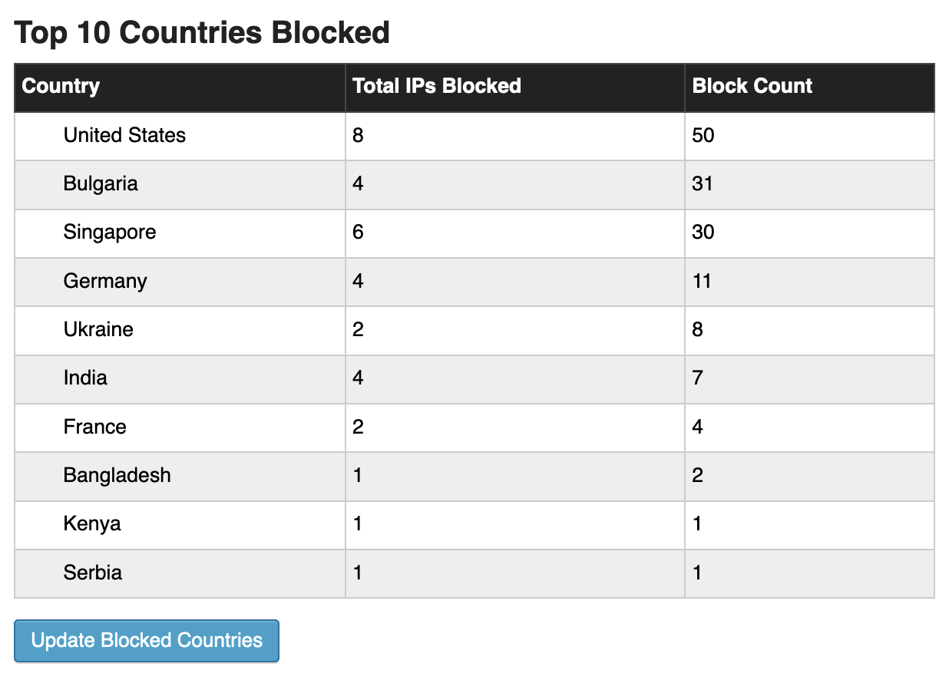
Task: Click Germany block count value 11
Action: [702, 281]
